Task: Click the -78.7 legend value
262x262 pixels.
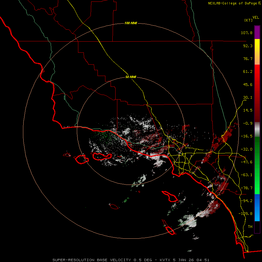Action: click(x=247, y=188)
